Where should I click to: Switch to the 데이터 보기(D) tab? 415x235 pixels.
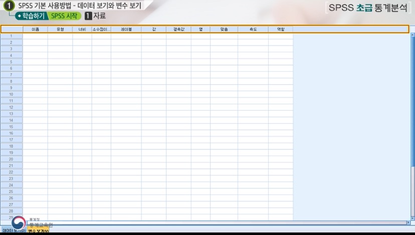14,230
